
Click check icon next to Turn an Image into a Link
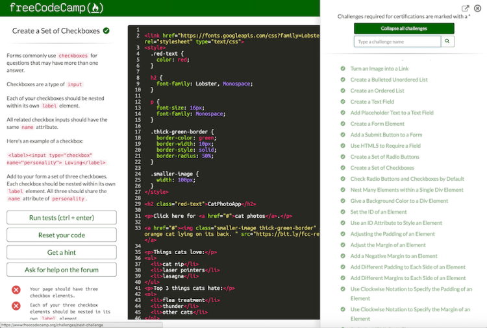343,69
